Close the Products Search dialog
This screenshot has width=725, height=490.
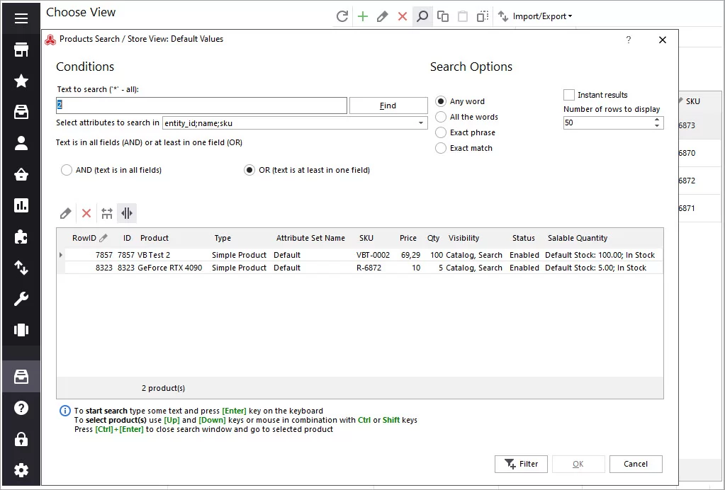tap(663, 40)
